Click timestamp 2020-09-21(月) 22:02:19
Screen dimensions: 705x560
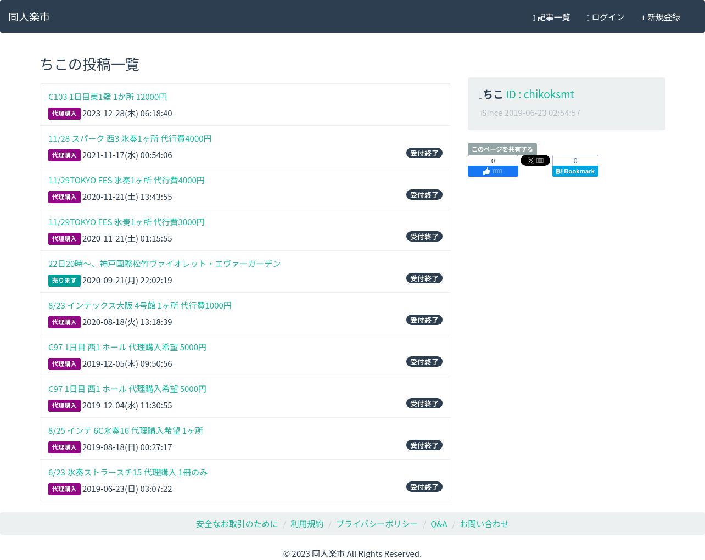pyautogui.click(x=127, y=281)
